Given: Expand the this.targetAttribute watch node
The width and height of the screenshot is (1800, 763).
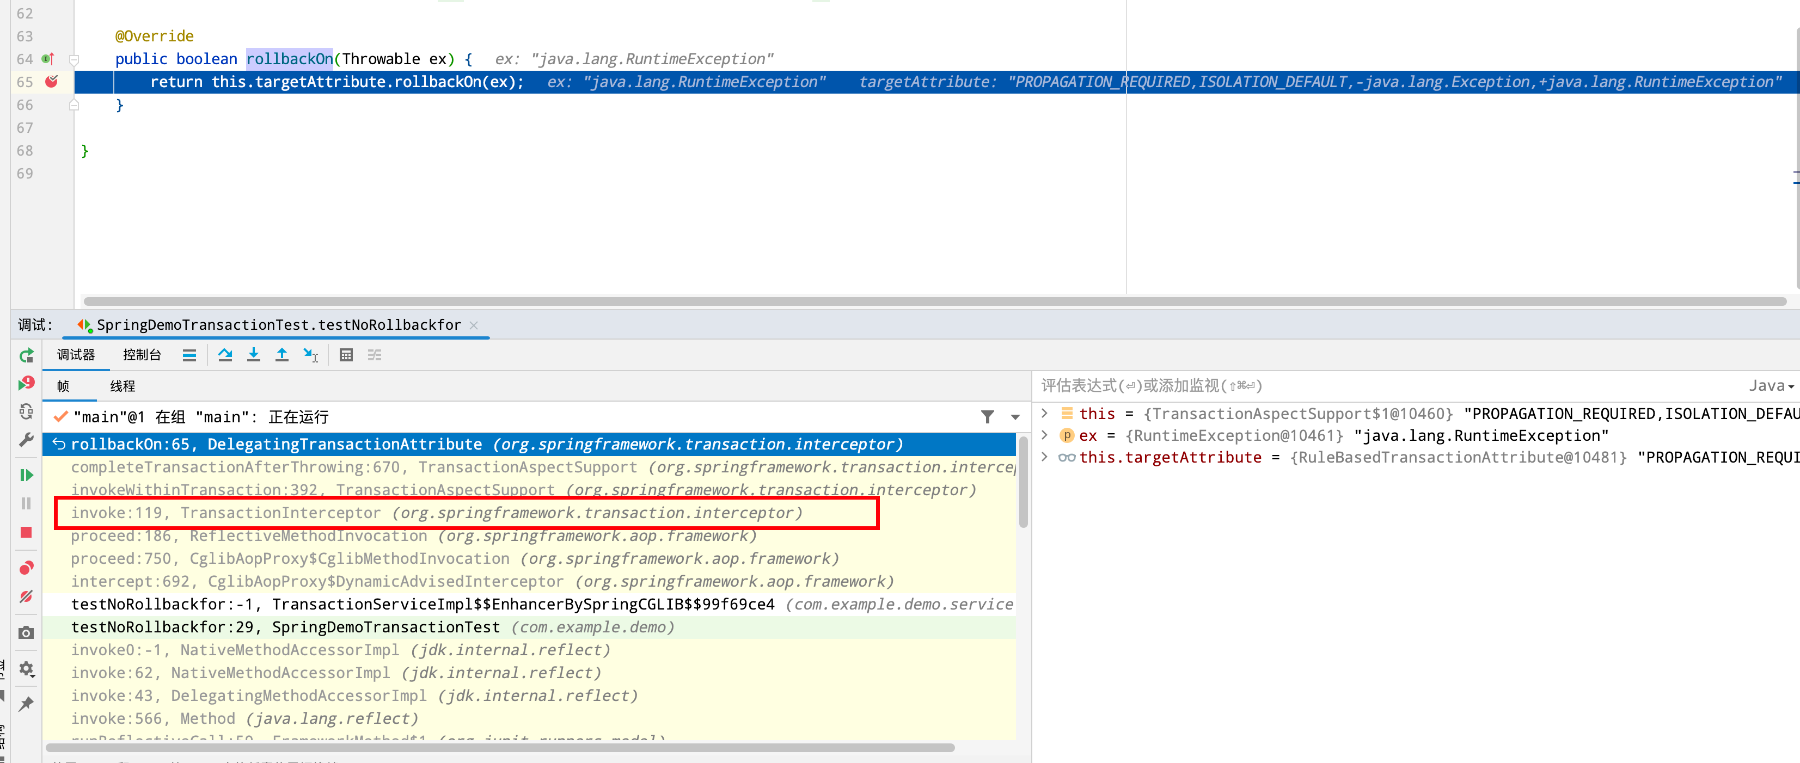Looking at the screenshot, I should (x=1045, y=457).
